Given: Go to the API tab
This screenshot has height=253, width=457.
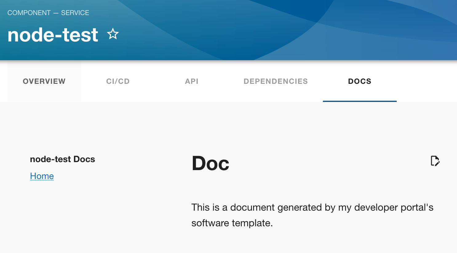Looking at the screenshot, I should click(x=192, y=81).
